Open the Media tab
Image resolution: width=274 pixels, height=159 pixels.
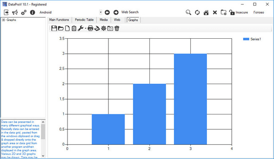(x=103, y=20)
